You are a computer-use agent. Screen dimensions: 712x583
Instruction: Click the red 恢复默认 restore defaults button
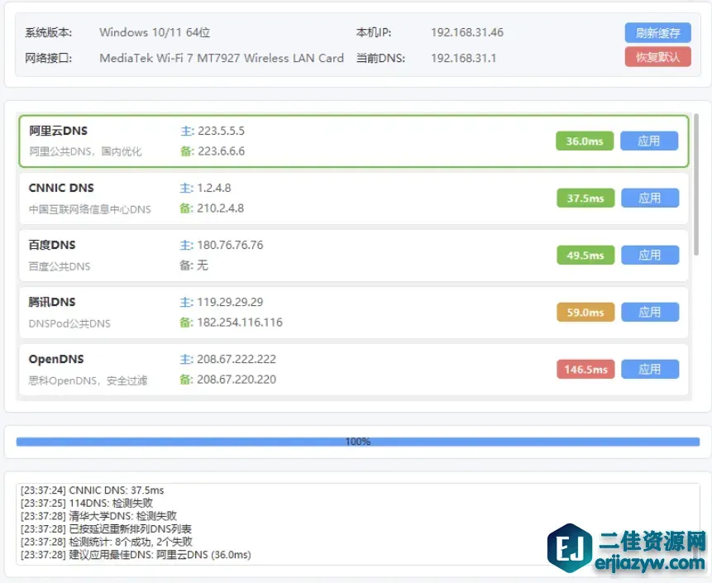click(x=657, y=57)
